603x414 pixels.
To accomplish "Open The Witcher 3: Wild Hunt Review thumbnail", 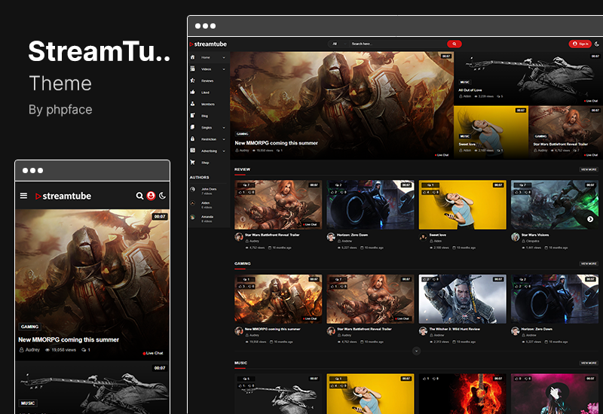I will [462, 299].
